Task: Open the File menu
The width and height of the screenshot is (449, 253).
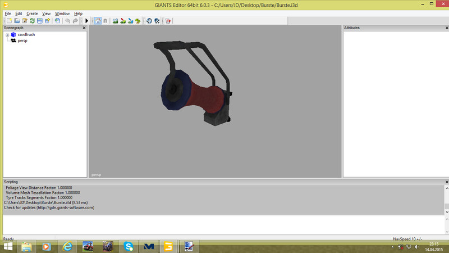Action: 8,13
